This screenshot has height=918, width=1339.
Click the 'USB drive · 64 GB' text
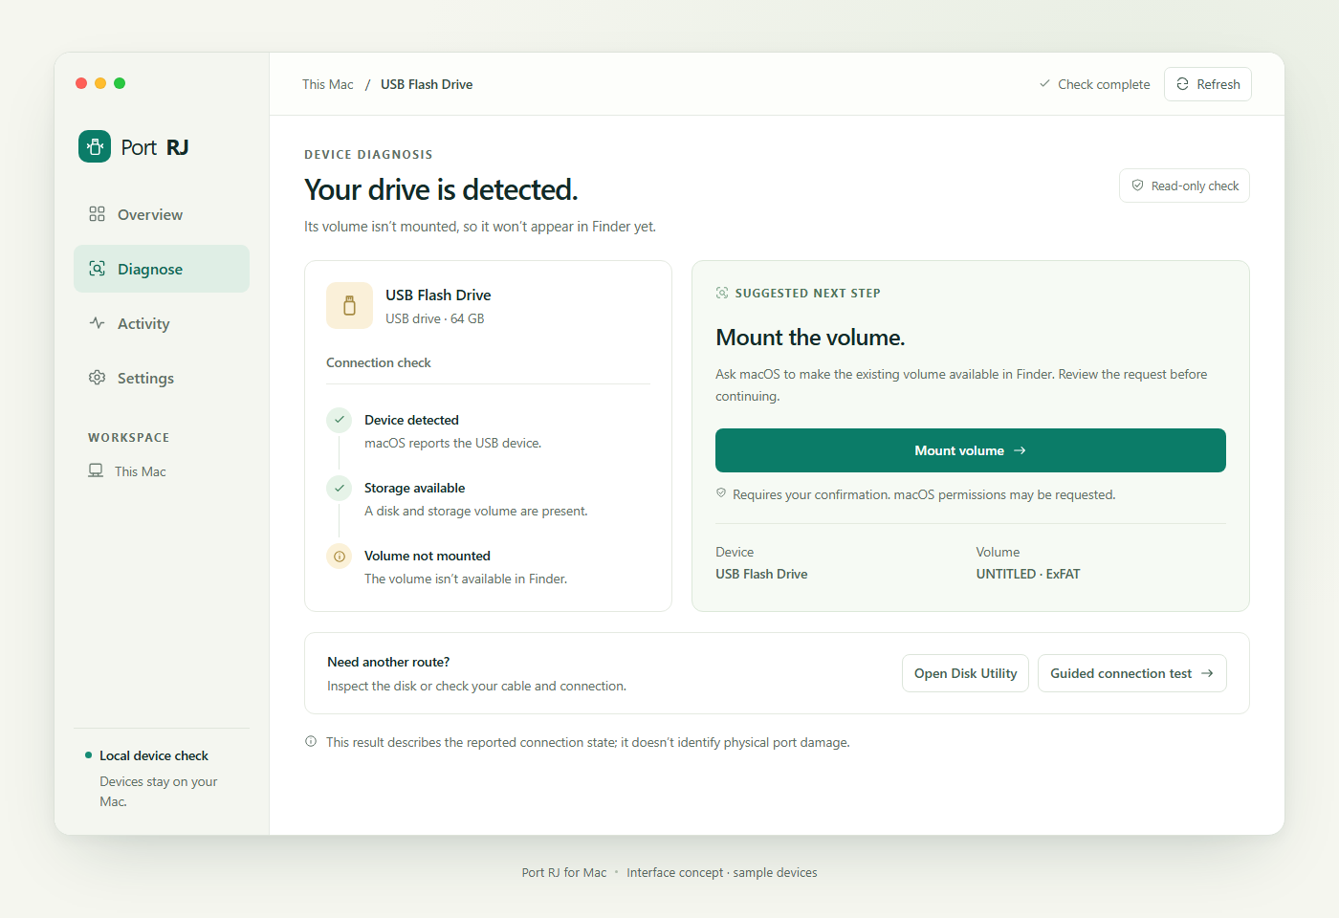[x=435, y=318]
